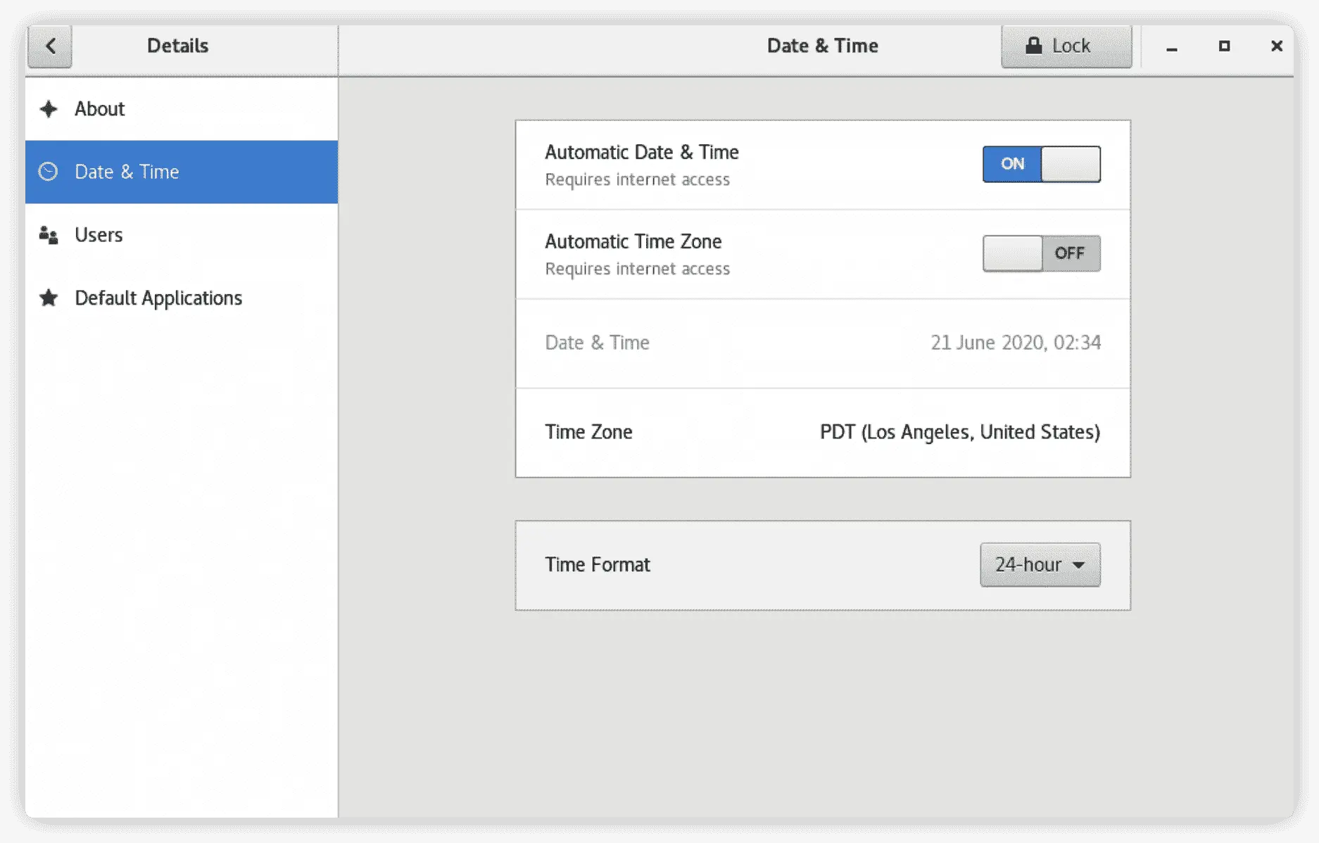Open the Date & Time row showing 21 June 2020
Viewport: 1319px width, 843px height.
point(823,343)
